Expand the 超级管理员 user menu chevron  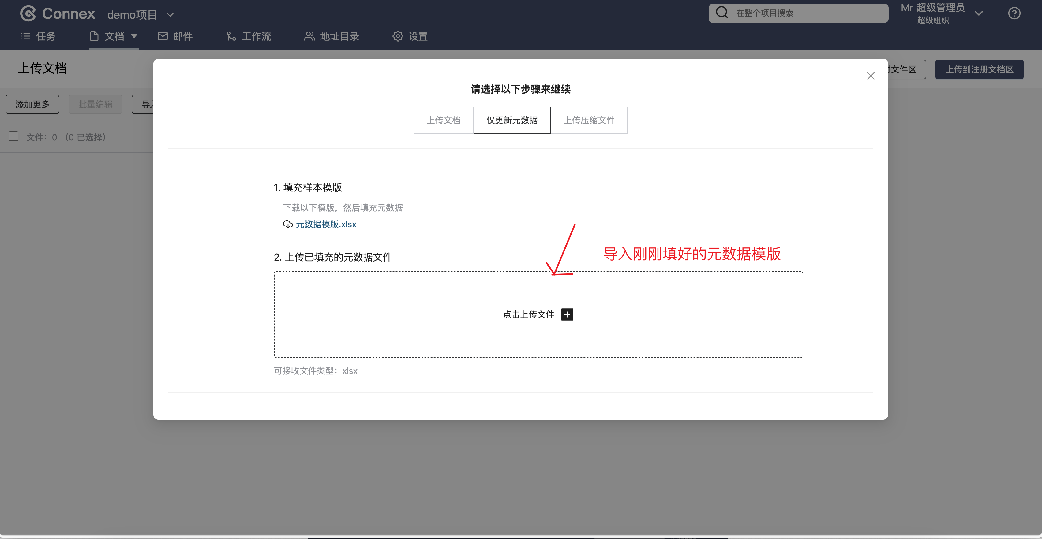point(979,13)
